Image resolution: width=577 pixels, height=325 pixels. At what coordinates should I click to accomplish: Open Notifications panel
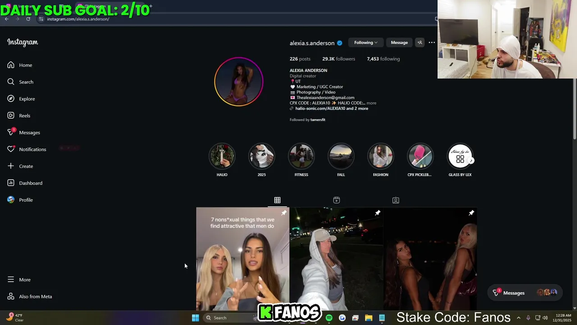click(x=27, y=149)
